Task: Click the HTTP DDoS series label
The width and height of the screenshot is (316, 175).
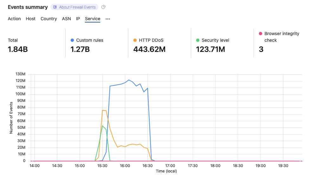Action: 151,40
